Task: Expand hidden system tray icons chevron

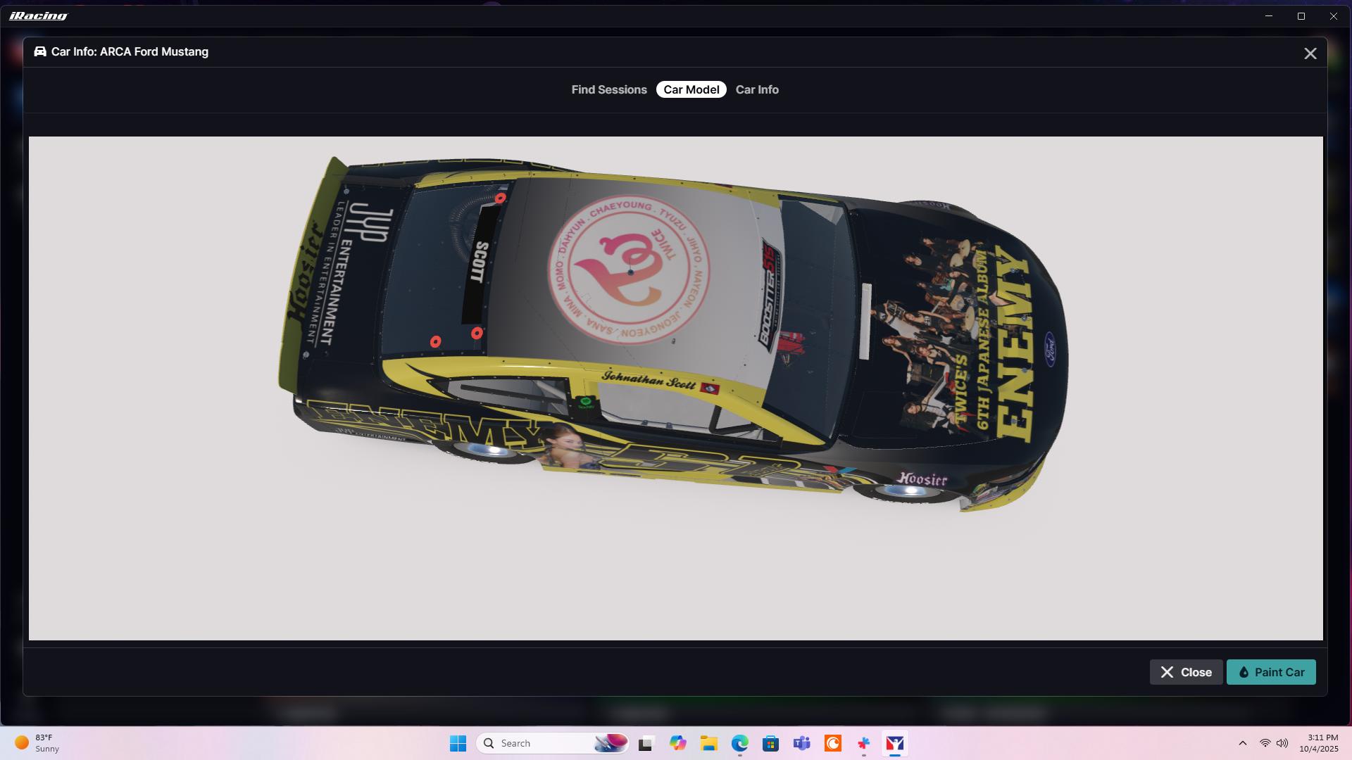Action: 1242,743
